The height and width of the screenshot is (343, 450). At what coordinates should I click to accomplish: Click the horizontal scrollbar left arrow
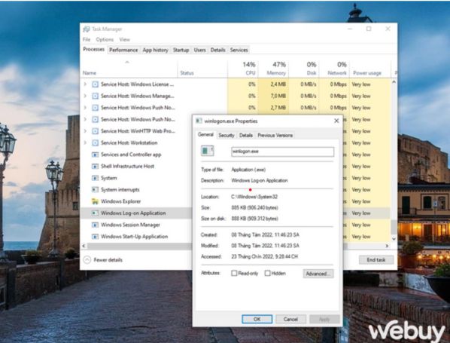tap(84, 246)
